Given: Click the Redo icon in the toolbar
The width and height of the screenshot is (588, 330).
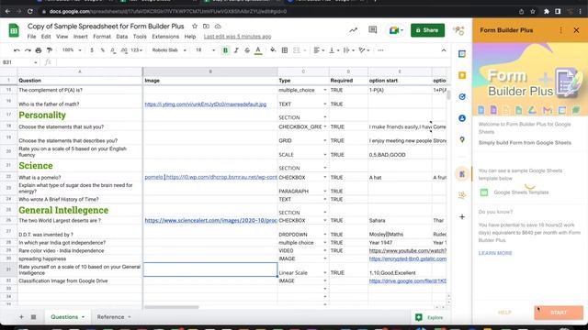Looking at the screenshot, I should [28, 50].
